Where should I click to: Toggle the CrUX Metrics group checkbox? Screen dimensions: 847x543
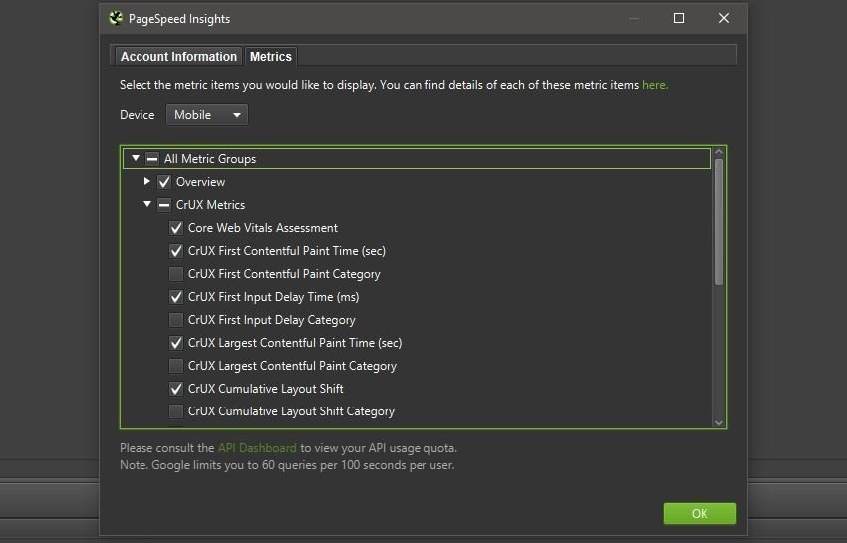tap(164, 205)
